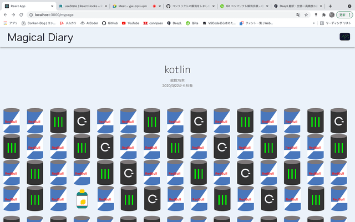Expand hidden bookmarks chevron
Viewport: 355px width, 222px height.
(313, 23)
